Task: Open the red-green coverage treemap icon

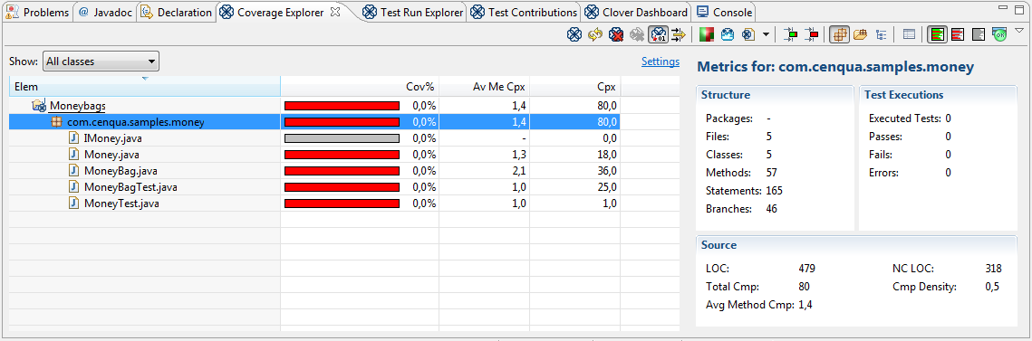Action: pos(706,34)
